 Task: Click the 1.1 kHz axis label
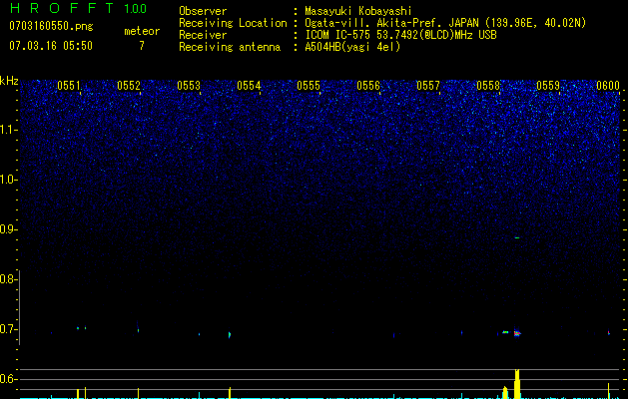8,130
